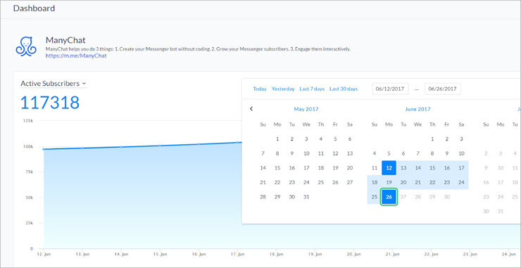Image resolution: width=521 pixels, height=268 pixels.
Task: Pick May 1 in the calendar
Action: click(x=277, y=139)
